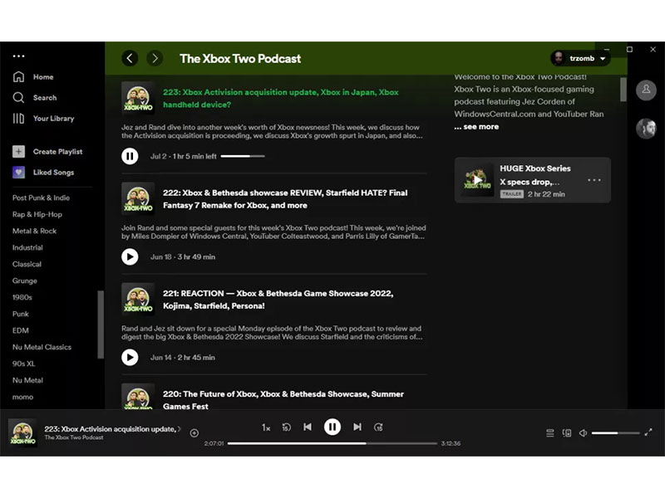
Task: Add now-playing episode to Your Episodes
Action: click(x=195, y=432)
